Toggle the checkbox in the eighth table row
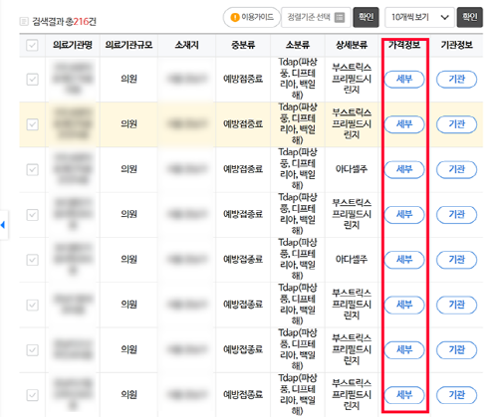498x417 pixels. 32,395
